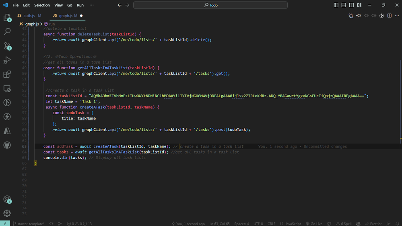The image size is (402, 226).
Task: Toggle the bottom panel layout button
Action: (344, 5)
